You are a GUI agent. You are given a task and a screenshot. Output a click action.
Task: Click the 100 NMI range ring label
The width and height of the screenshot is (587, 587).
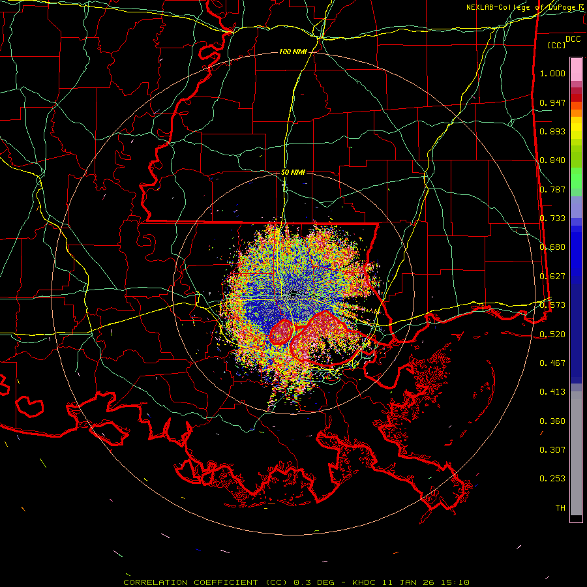[293, 52]
